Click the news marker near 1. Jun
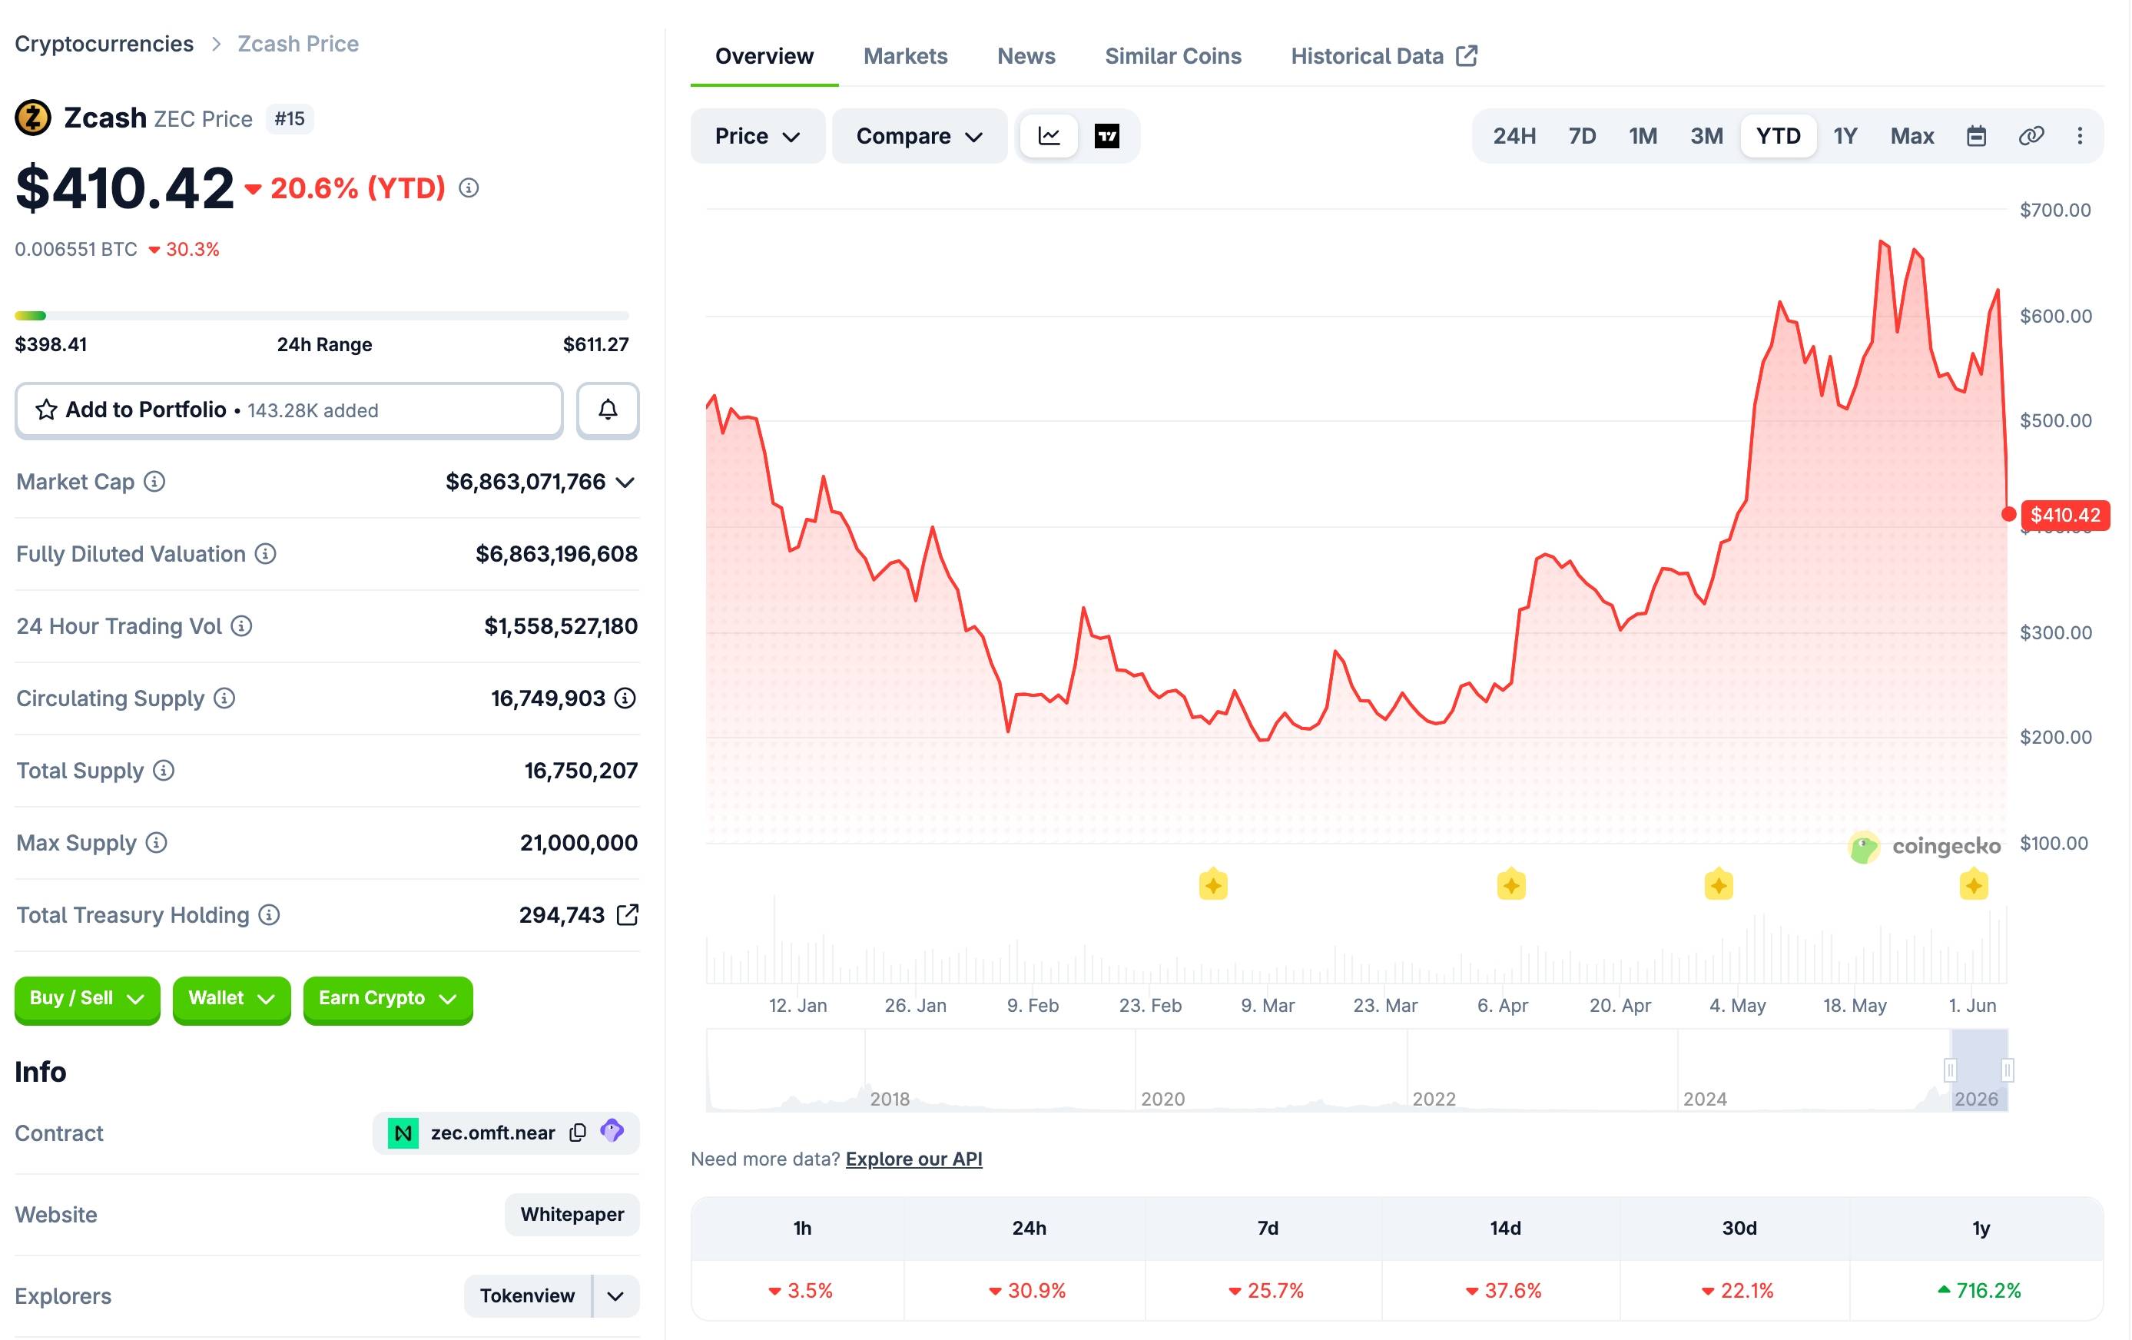Screen dimensions: 2132x1340 (1974, 885)
